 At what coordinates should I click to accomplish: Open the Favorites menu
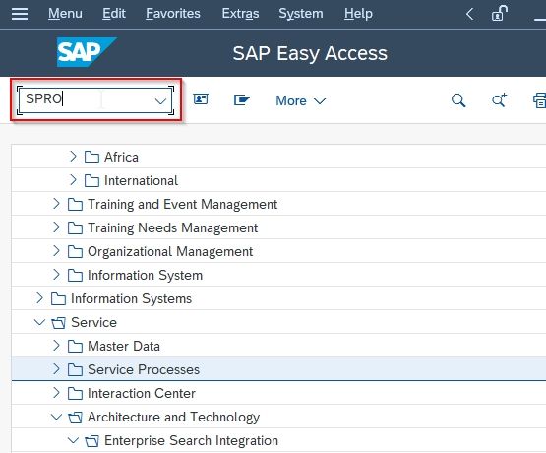tap(173, 13)
